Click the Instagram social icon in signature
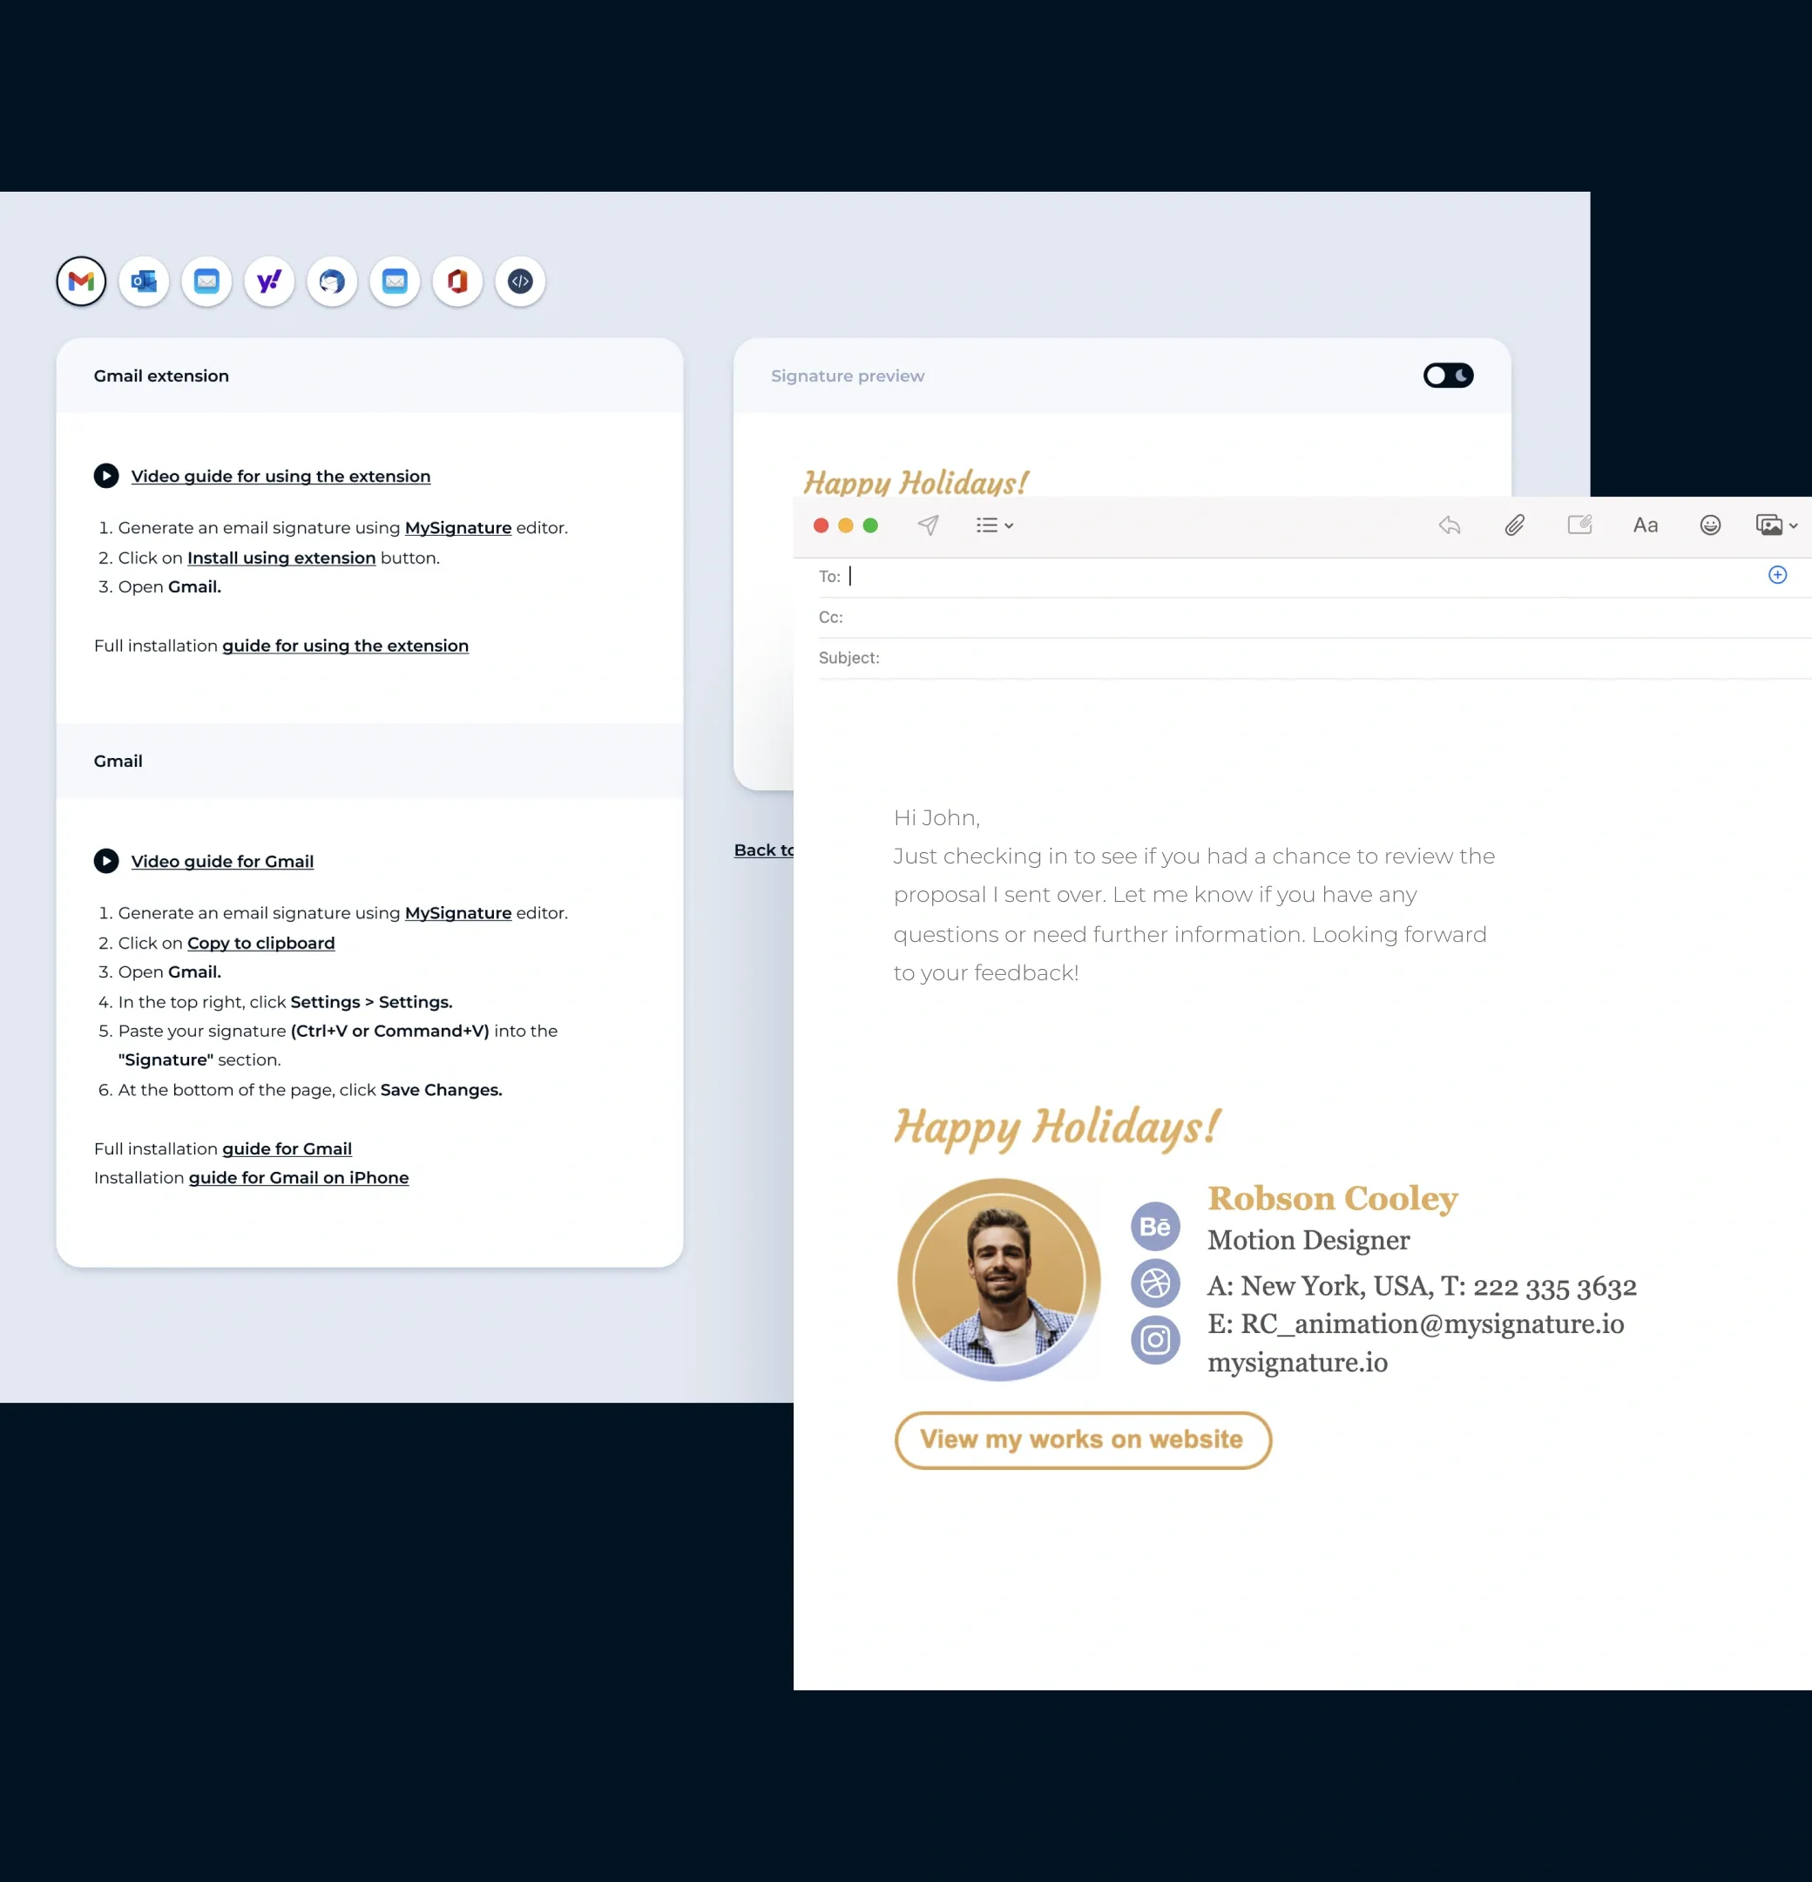This screenshot has height=1882, width=1812. (x=1155, y=1339)
